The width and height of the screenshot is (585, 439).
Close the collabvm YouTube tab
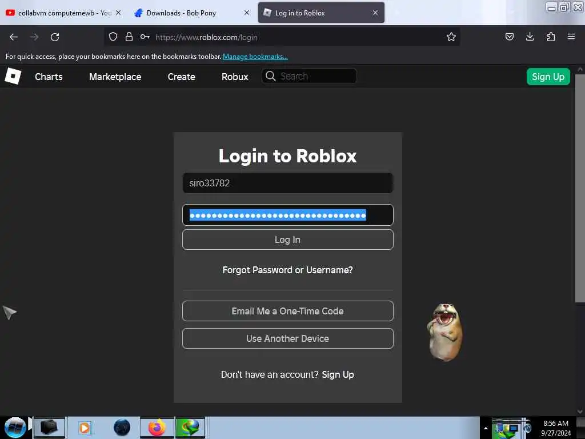tap(118, 13)
